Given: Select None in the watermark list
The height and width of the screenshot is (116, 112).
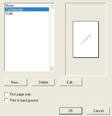Looking at the screenshot, I should [x=27, y=6].
